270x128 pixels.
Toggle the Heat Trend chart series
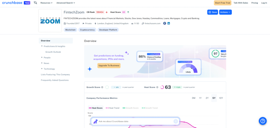click(112, 108)
